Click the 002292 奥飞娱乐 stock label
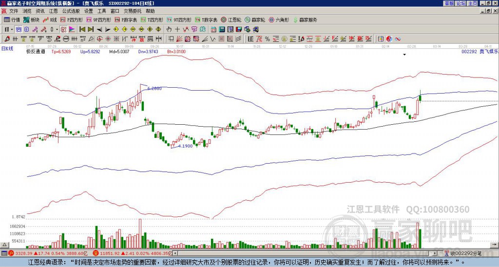 (x=480, y=51)
